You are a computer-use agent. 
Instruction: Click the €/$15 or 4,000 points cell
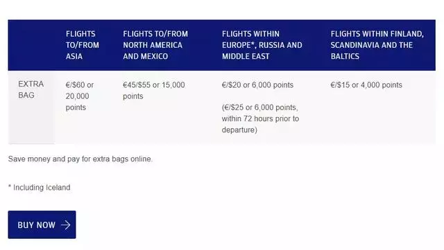pyautogui.click(x=366, y=85)
